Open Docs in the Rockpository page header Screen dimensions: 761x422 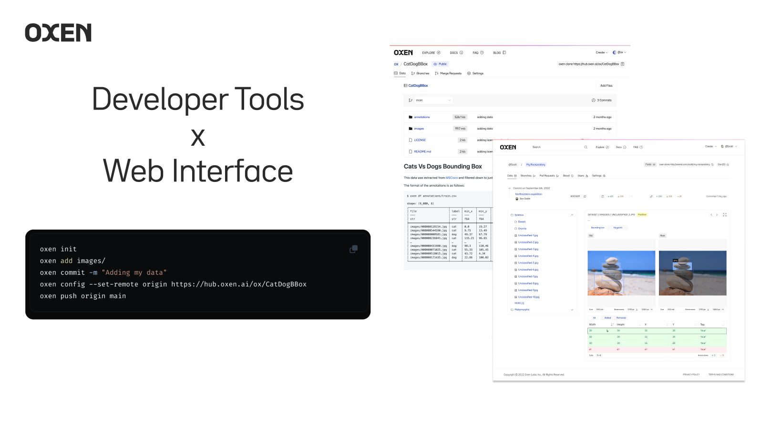point(621,147)
